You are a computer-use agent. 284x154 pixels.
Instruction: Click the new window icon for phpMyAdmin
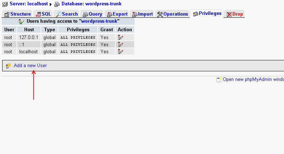[219, 79]
